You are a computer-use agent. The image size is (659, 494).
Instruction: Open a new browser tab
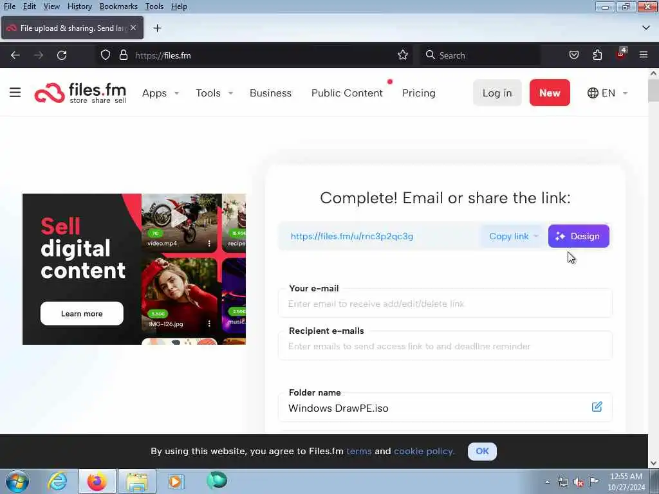pyautogui.click(x=157, y=28)
